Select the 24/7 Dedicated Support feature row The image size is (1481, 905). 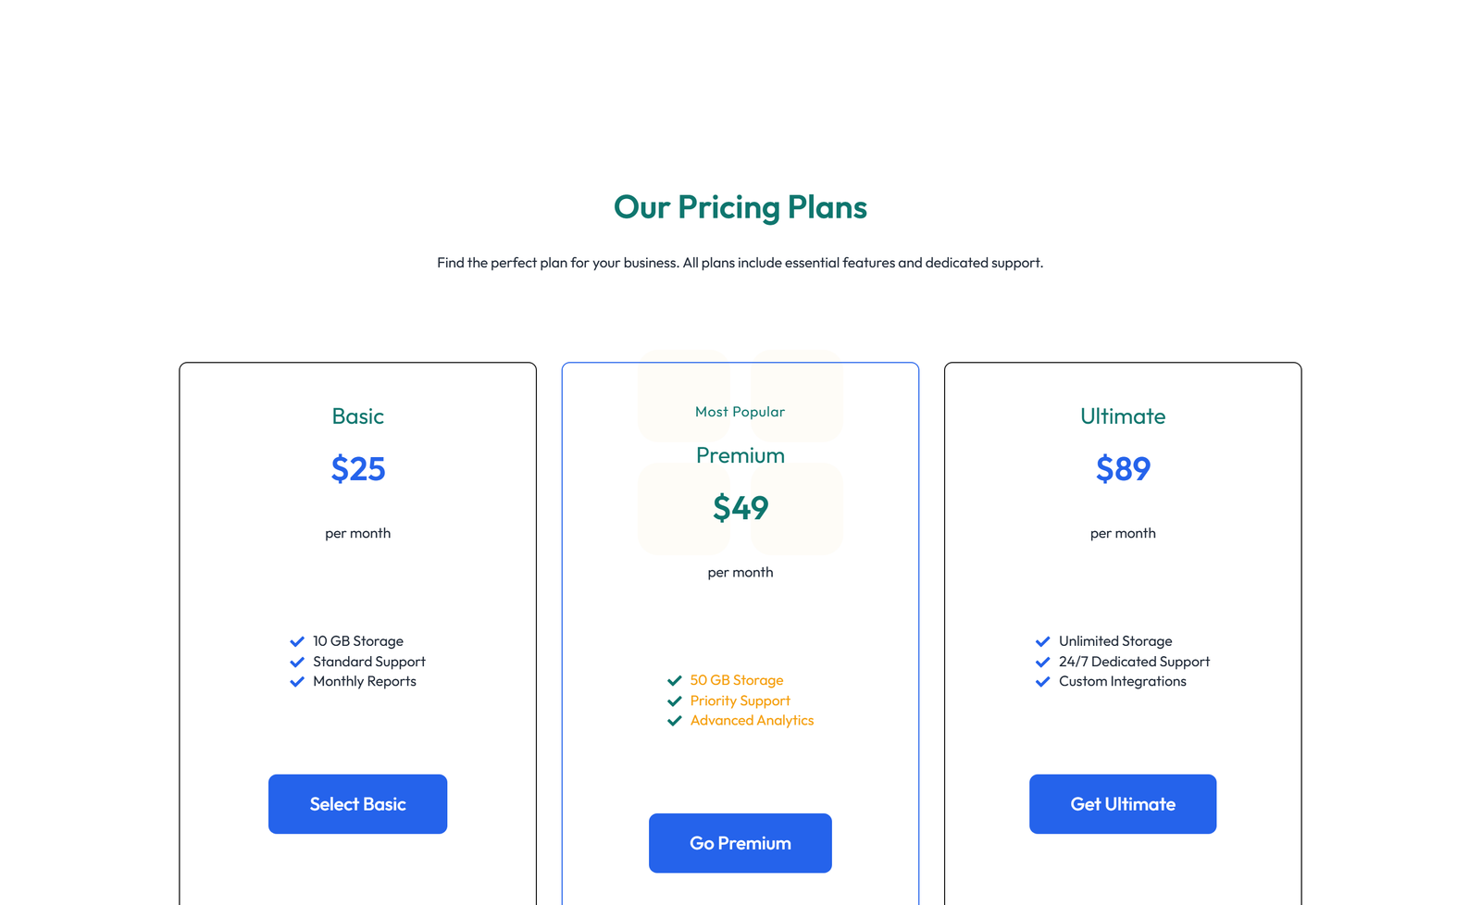point(1123,662)
